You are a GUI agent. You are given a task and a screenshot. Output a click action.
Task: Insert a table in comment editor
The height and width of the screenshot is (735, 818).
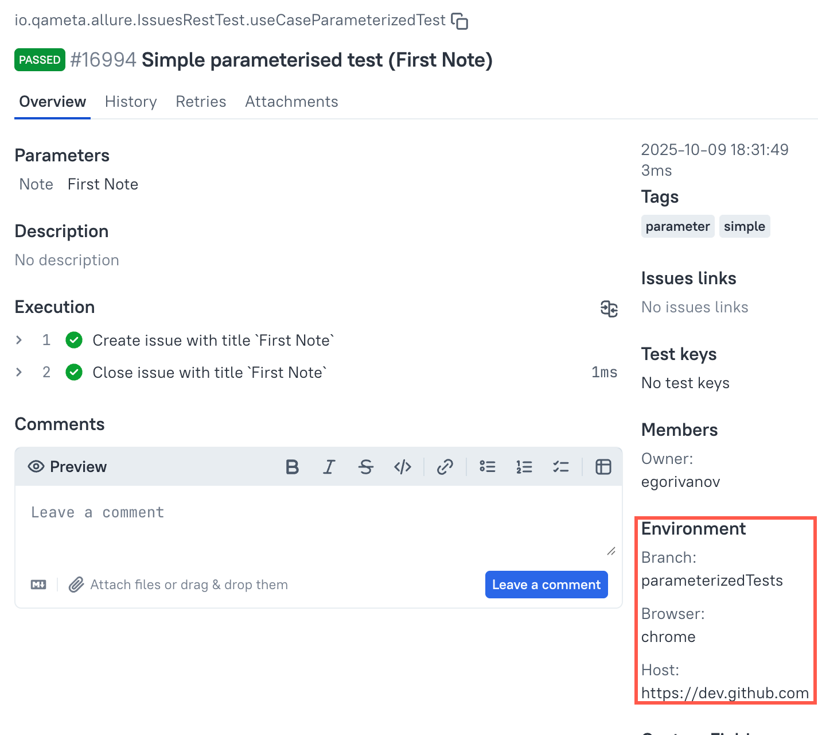pos(603,467)
